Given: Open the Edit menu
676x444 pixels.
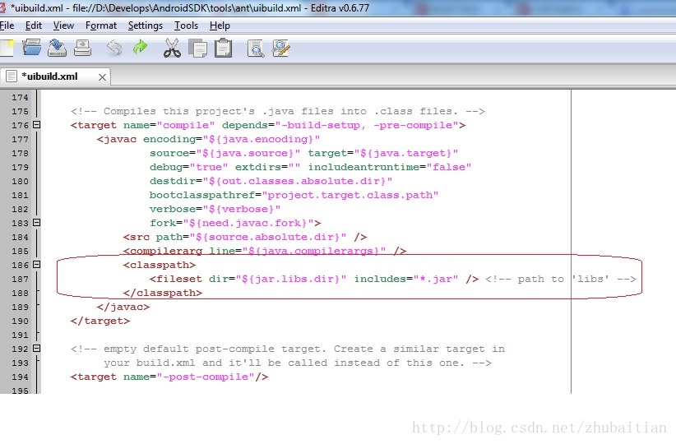Looking at the screenshot, I should tap(34, 25).
